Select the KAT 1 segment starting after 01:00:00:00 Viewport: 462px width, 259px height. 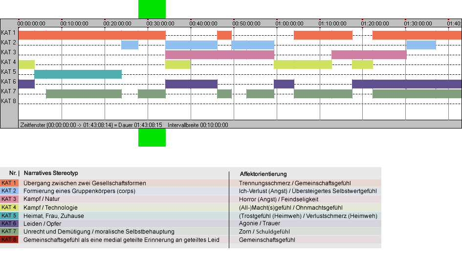(323, 35)
